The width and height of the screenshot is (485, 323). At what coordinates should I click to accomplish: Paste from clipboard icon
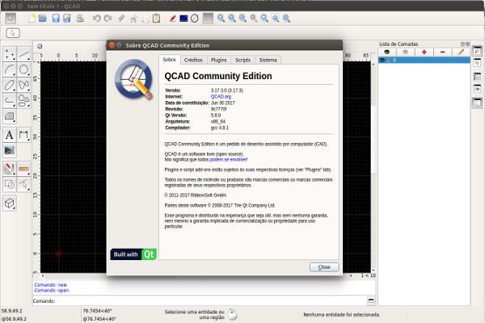157,19
